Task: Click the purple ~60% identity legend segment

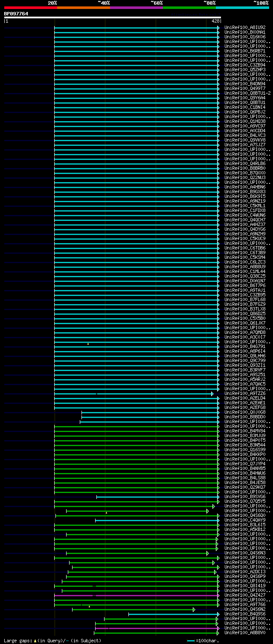Action: 136,8
